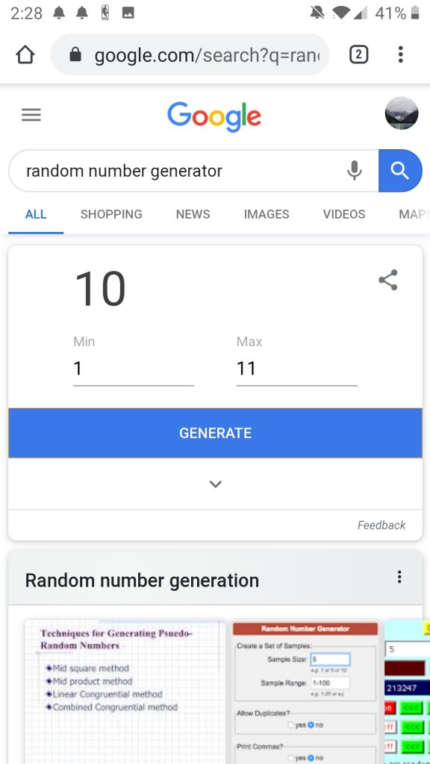Image resolution: width=430 pixels, height=764 pixels.
Task: Edit the Max value field
Action: (296, 369)
